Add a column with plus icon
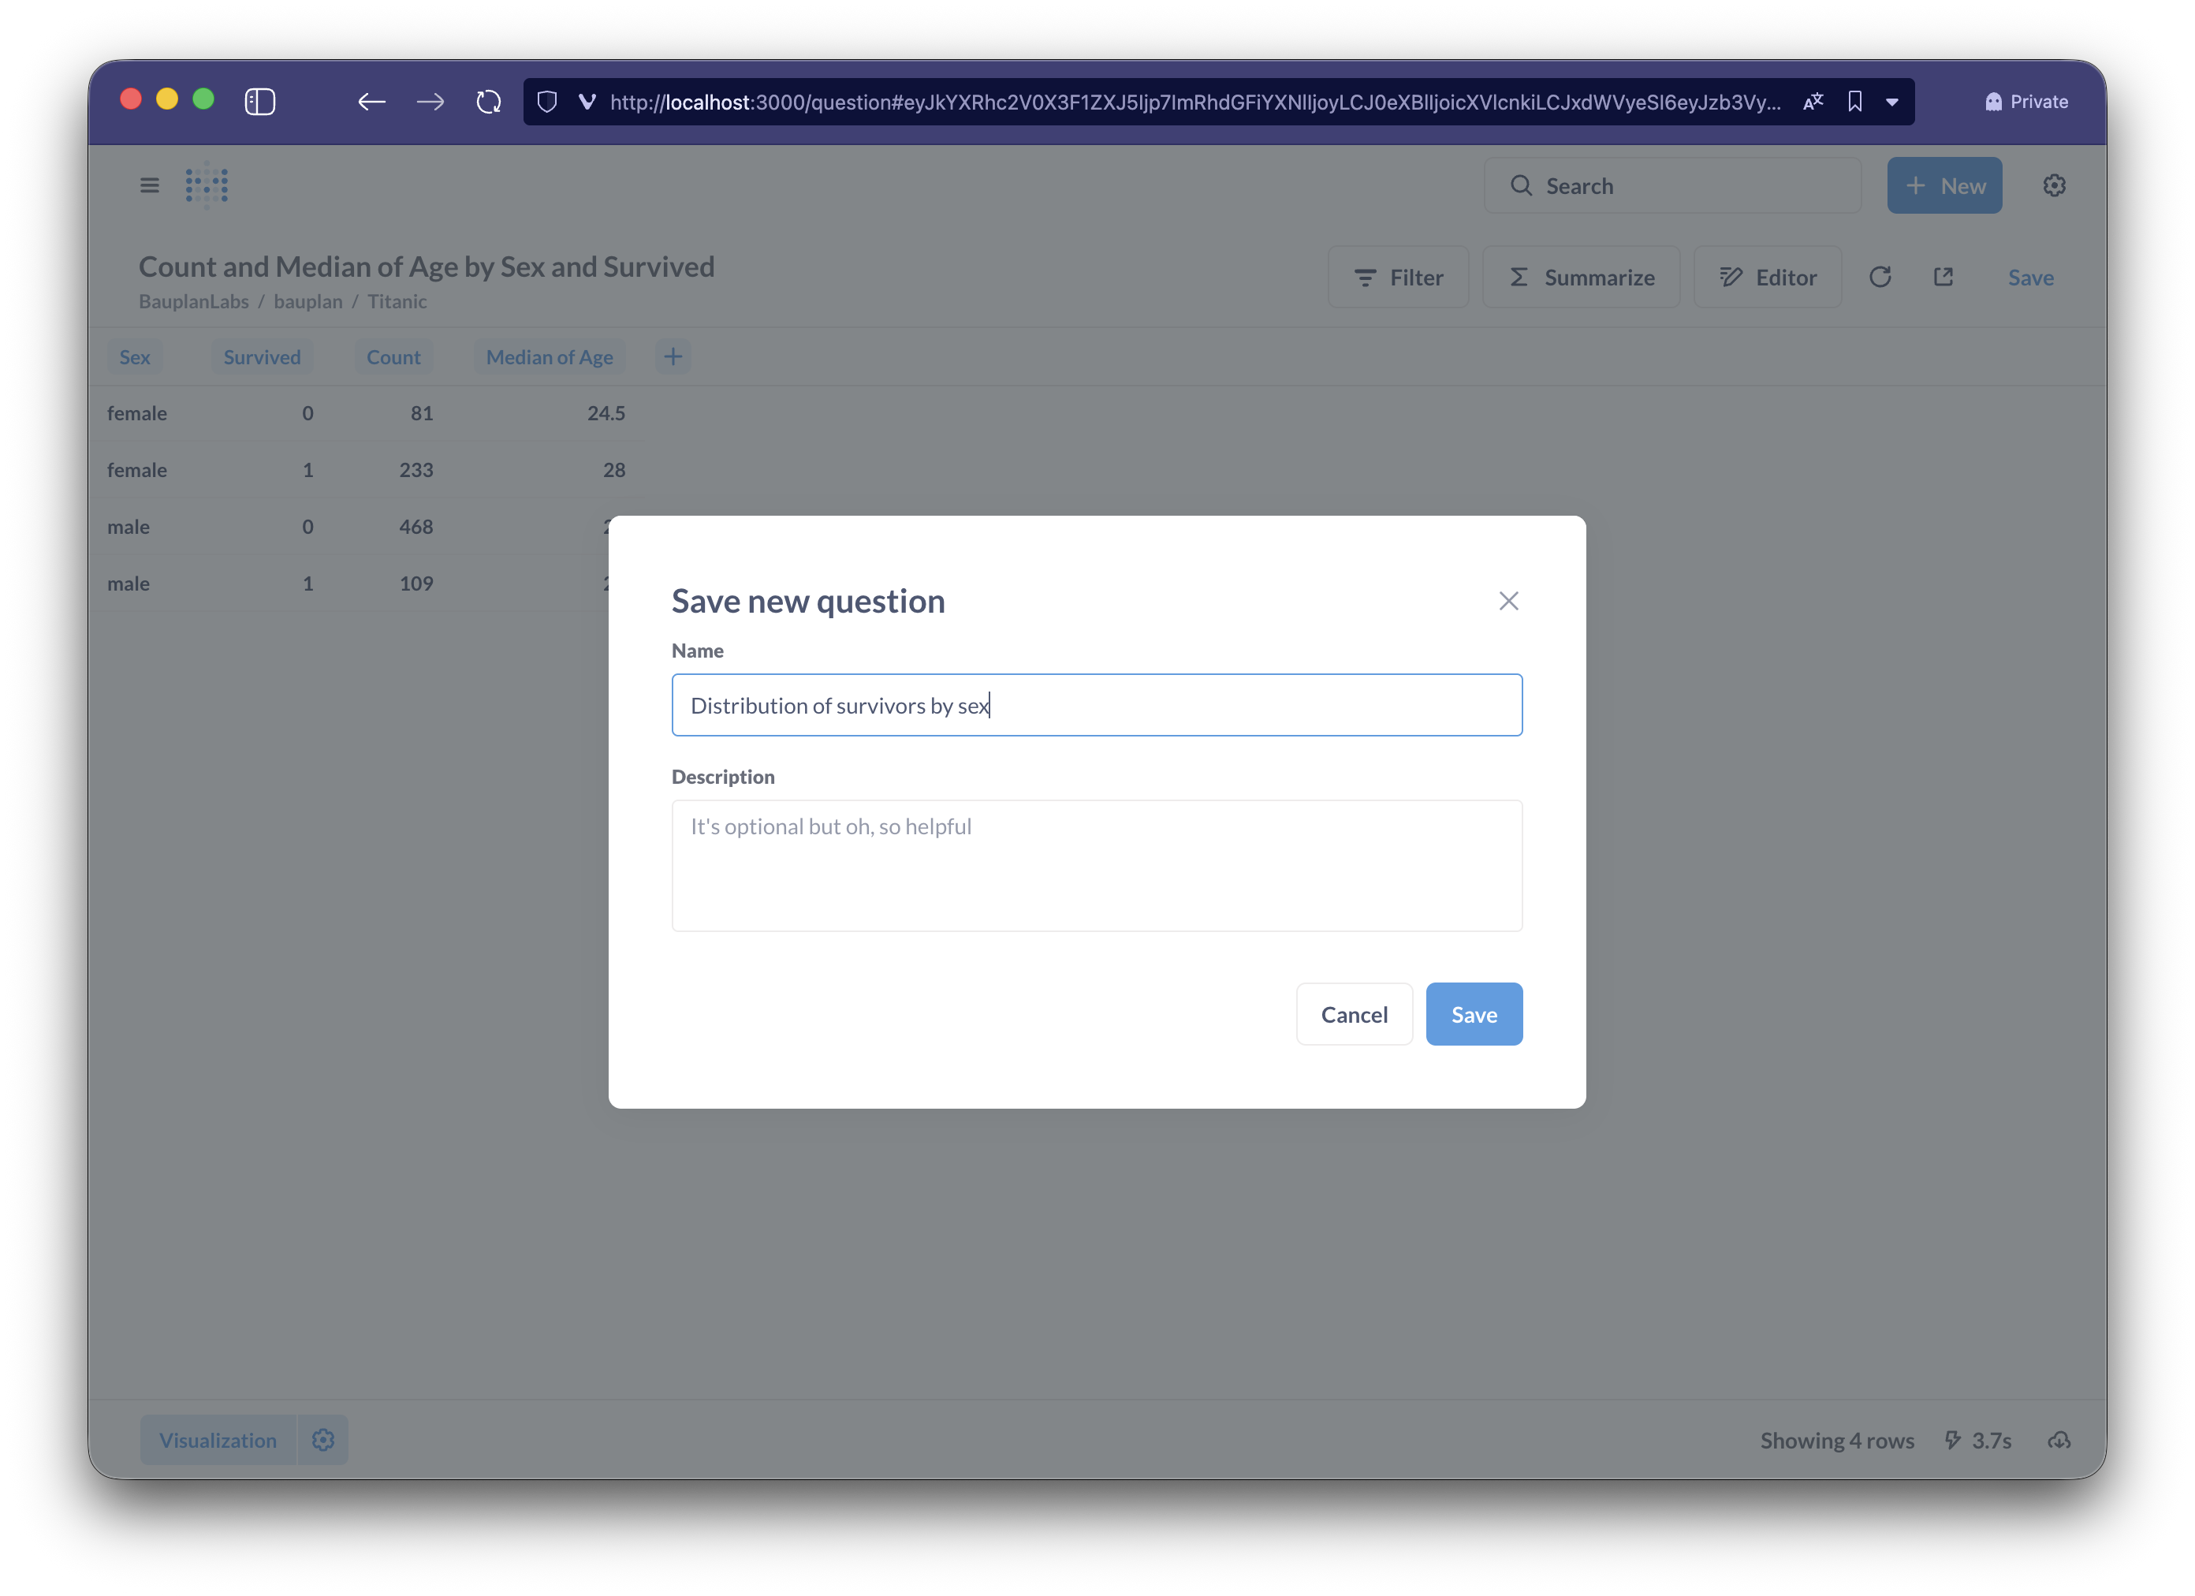2195x1596 pixels. point(673,356)
